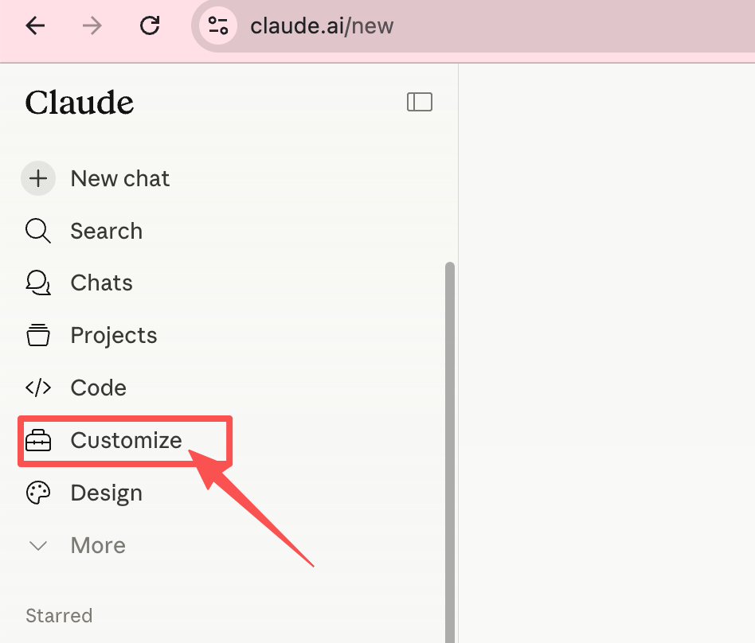Open the Code section
Image resolution: width=755 pixels, height=643 pixels.
[x=98, y=388]
